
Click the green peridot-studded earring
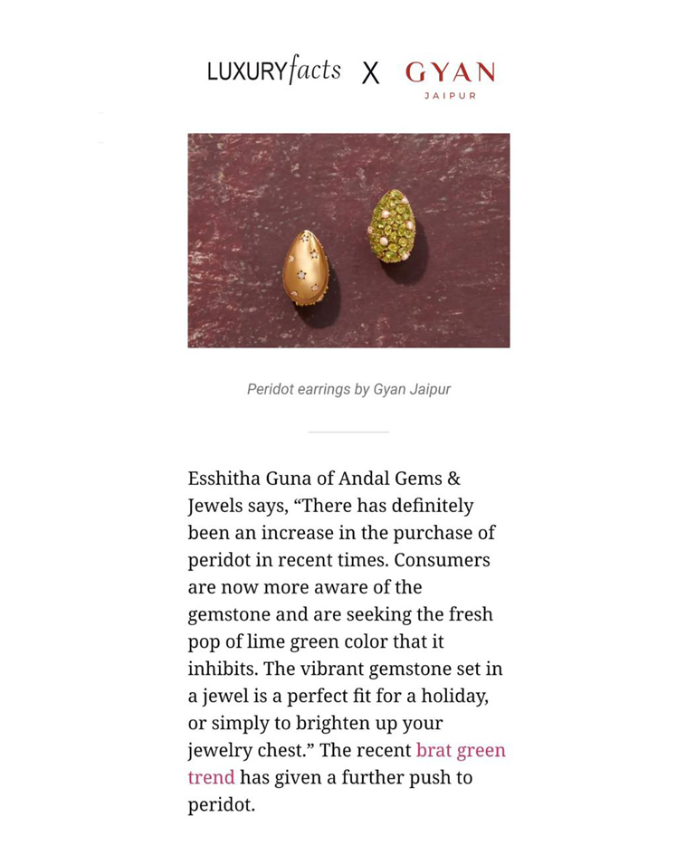(393, 226)
